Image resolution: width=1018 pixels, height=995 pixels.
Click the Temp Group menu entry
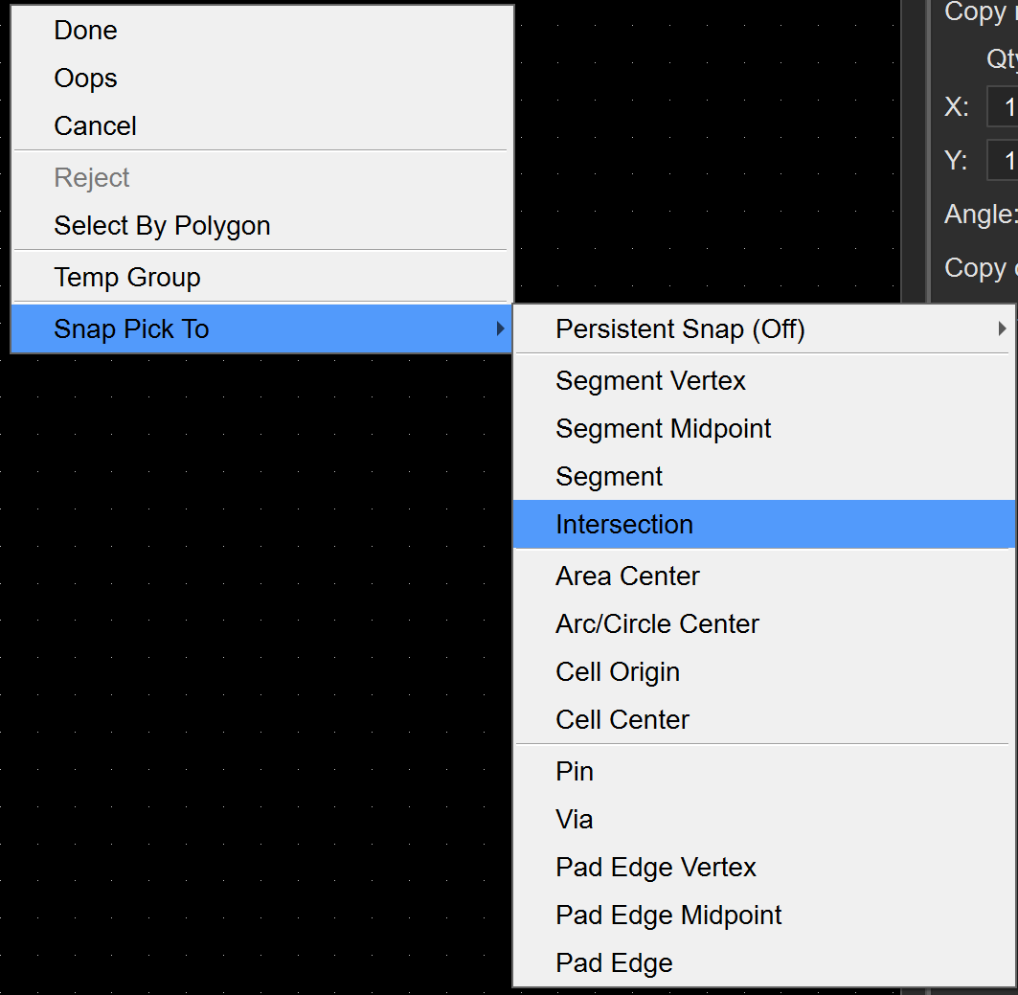point(127,278)
